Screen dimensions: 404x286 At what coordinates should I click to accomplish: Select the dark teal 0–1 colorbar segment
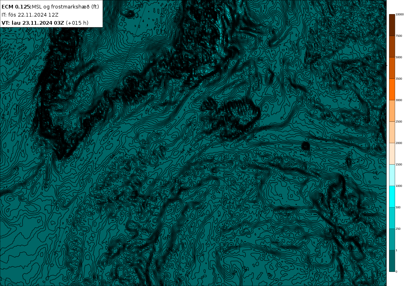point(392,261)
